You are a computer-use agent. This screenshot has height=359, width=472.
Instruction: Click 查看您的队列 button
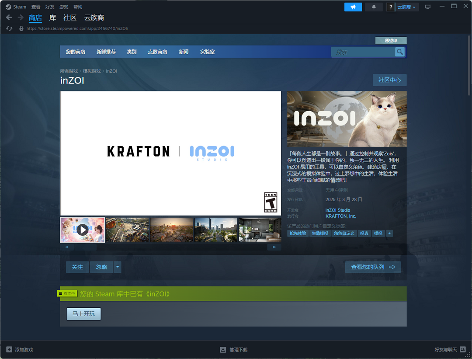[373, 267]
